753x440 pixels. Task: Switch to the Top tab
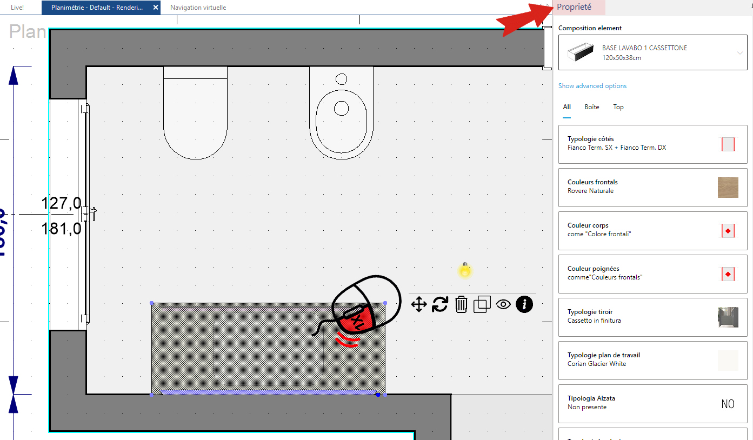click(x=618, y=107)
